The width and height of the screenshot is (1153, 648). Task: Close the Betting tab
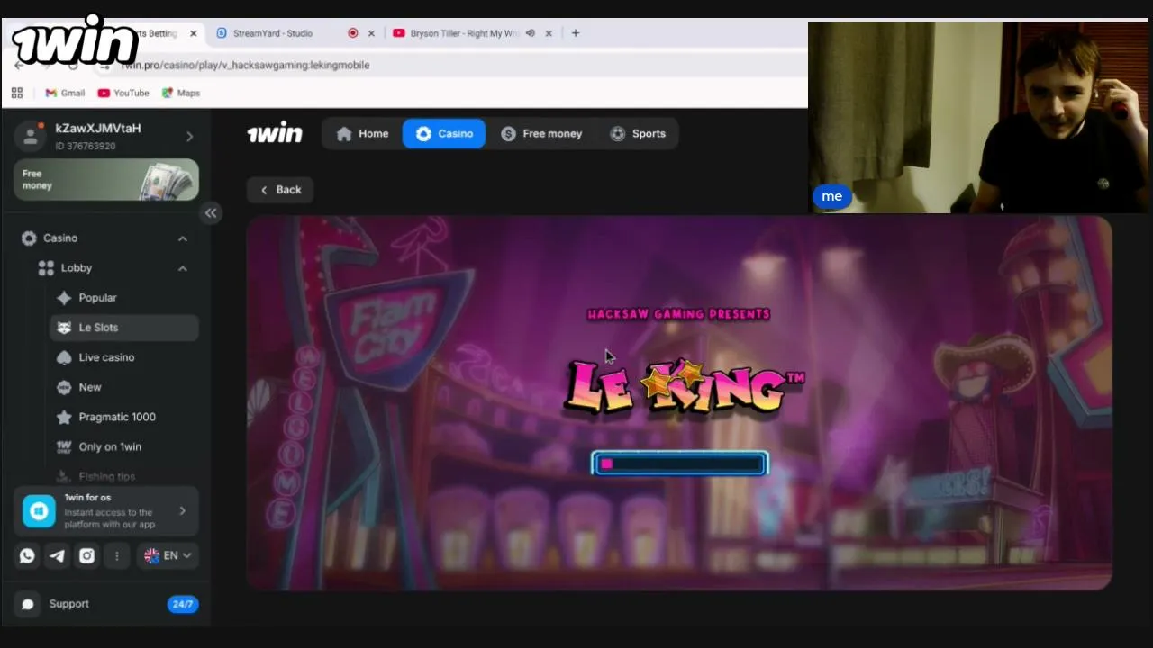pyautogui.click(x=193, y=33)
